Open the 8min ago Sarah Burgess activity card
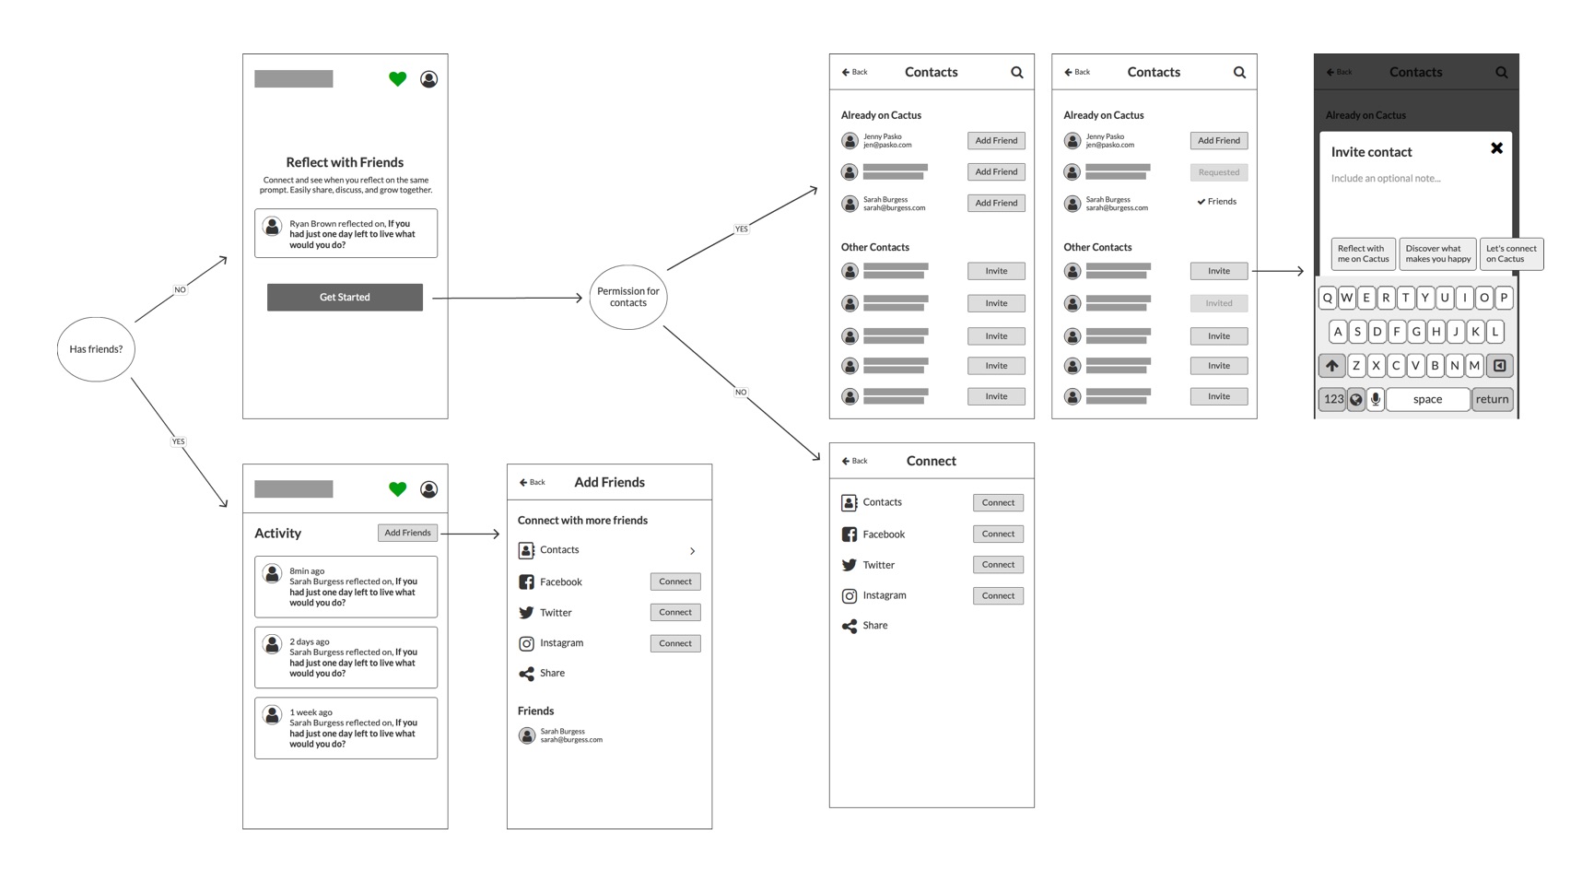The width and height of the screenshot is (1594, 893). tap(346, 587)
